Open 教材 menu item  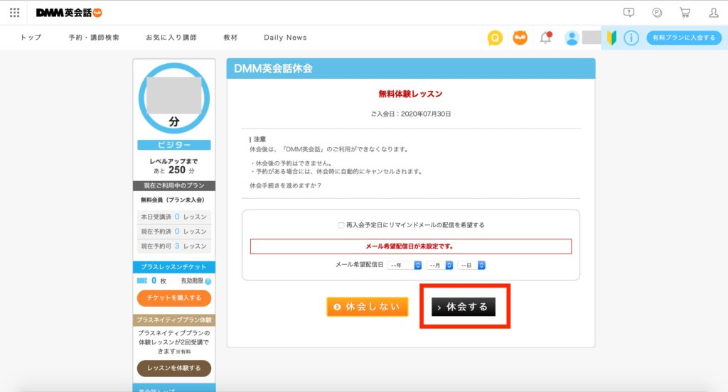(230, 38)
